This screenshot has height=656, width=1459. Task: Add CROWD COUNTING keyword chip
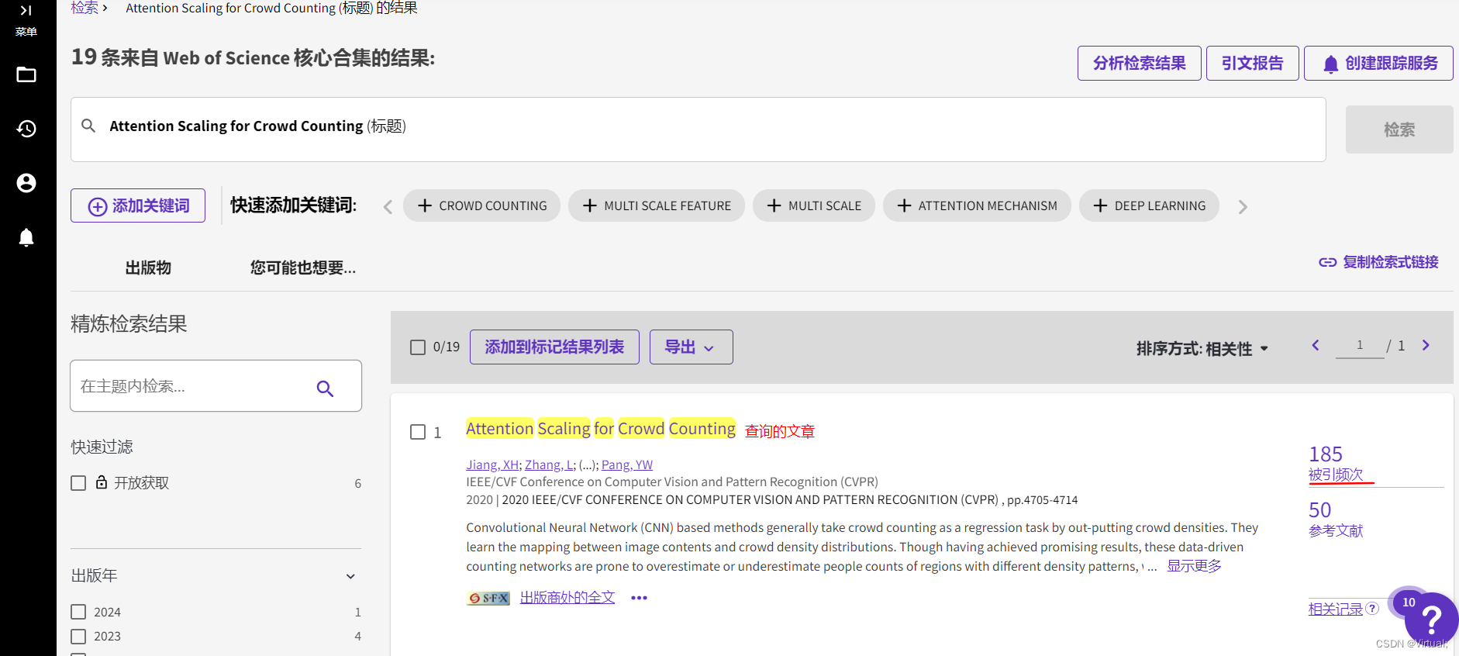pos(481,205)
